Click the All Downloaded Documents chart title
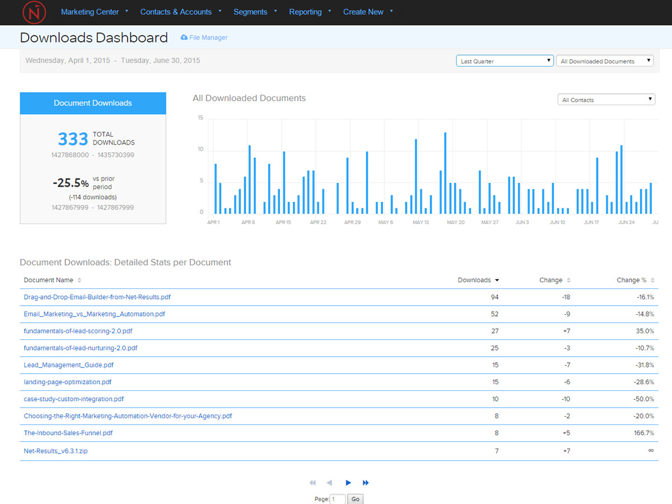This screenshot has height=504, width=672. click(249, 98)
